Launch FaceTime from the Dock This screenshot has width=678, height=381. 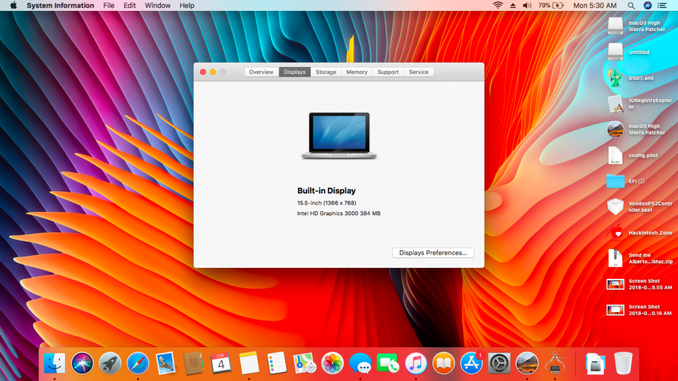pos(388,363)
